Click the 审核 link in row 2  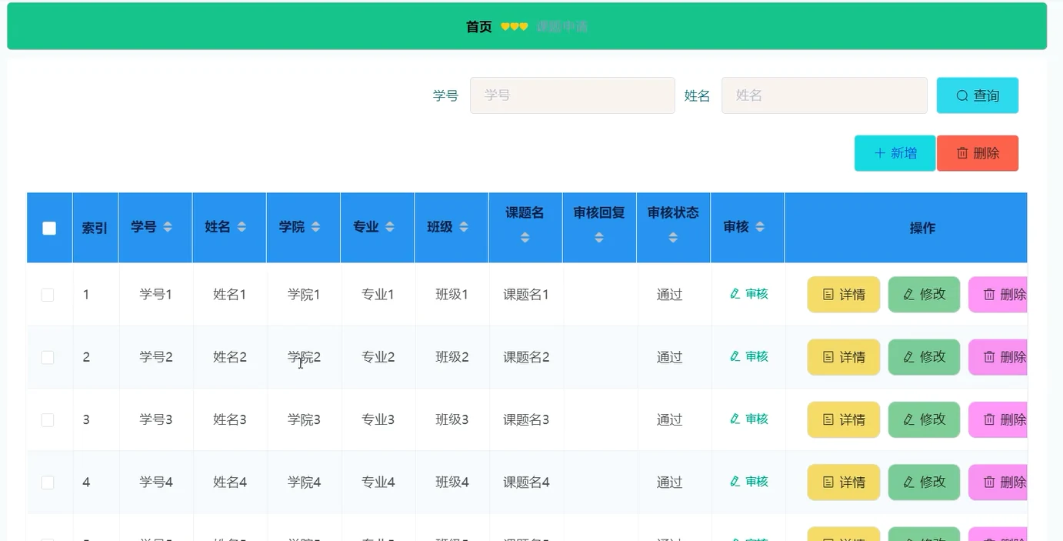(748, 356)
